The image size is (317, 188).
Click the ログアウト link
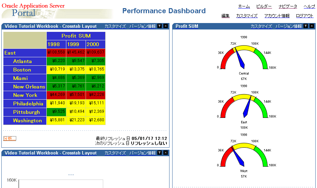click(x=304, y=16)
